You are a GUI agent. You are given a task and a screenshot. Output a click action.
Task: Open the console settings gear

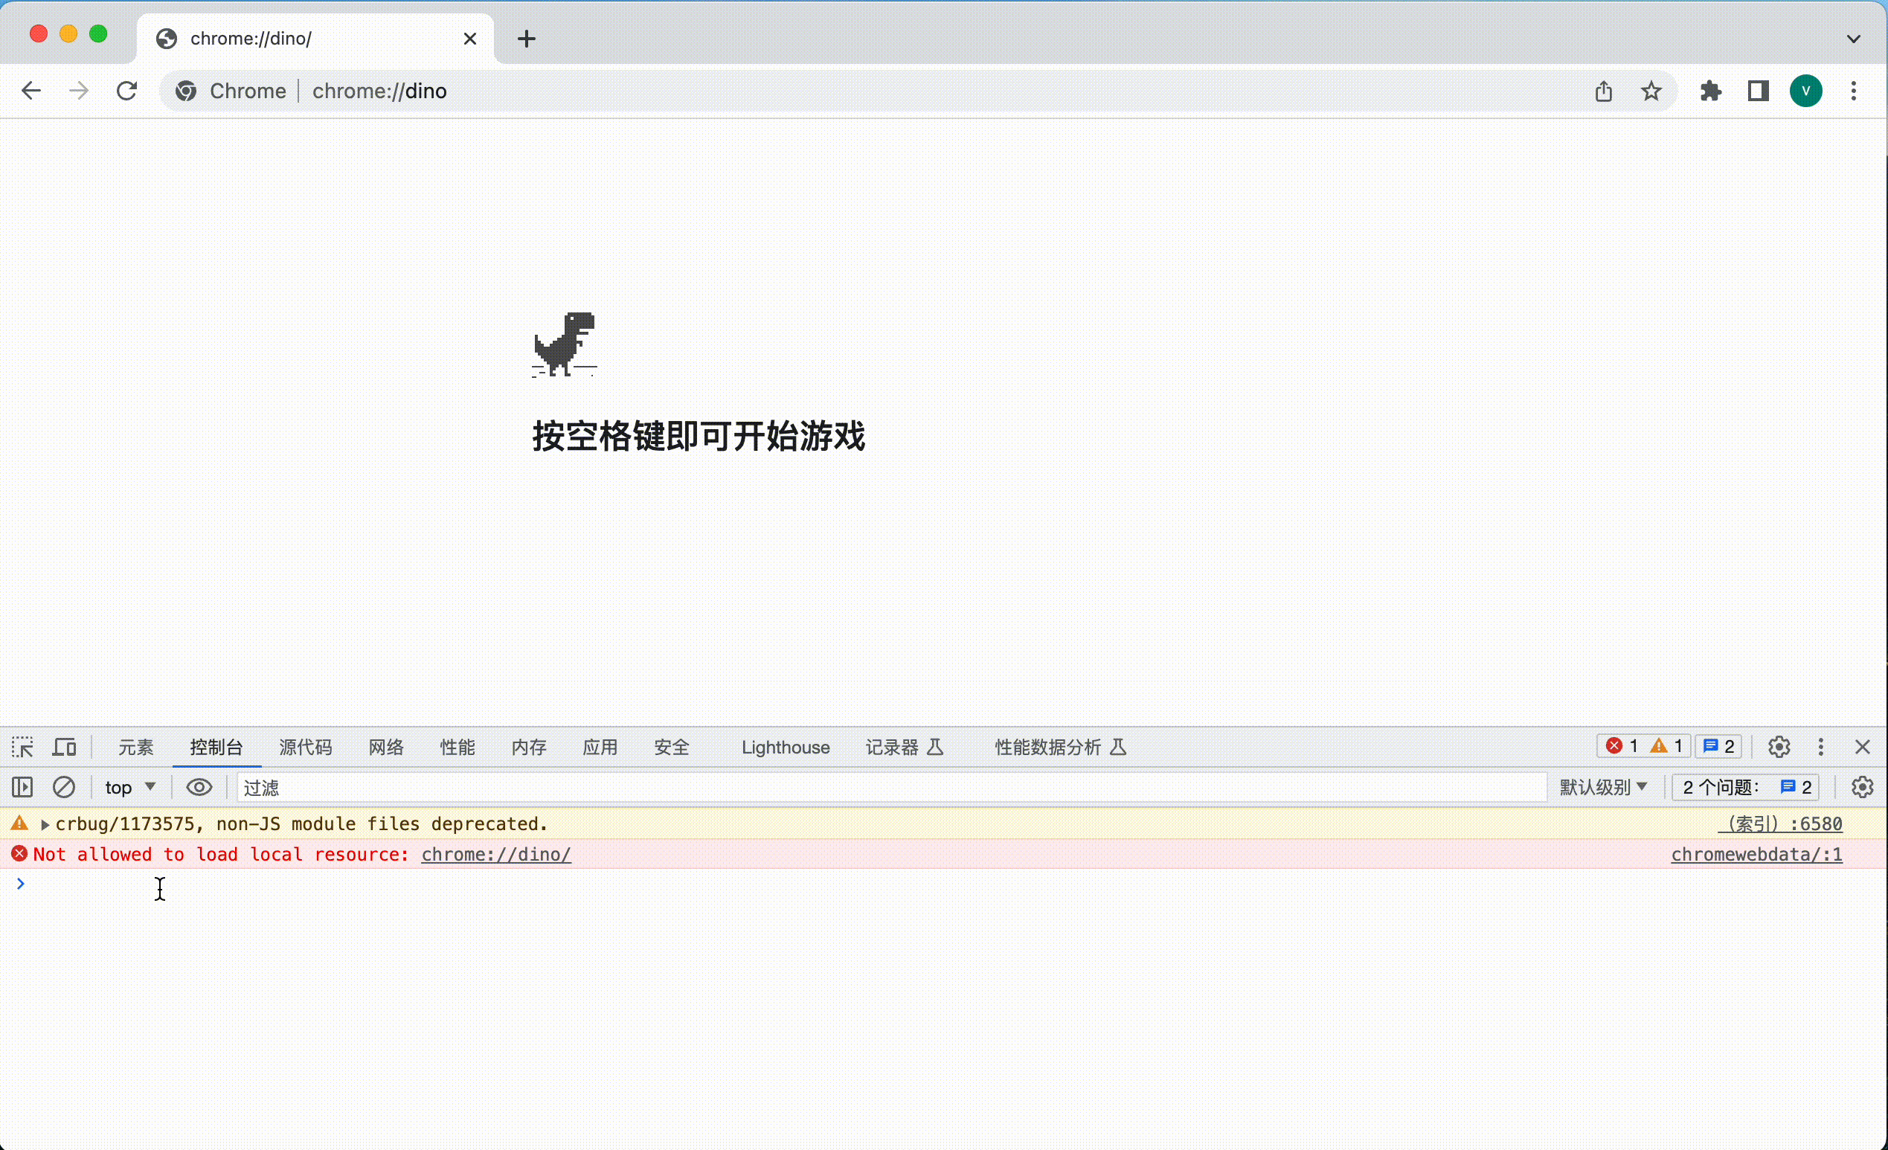(1862, 787)
